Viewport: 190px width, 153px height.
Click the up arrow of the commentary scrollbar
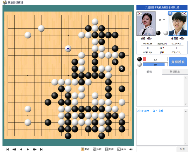click(x=186, y=78)
